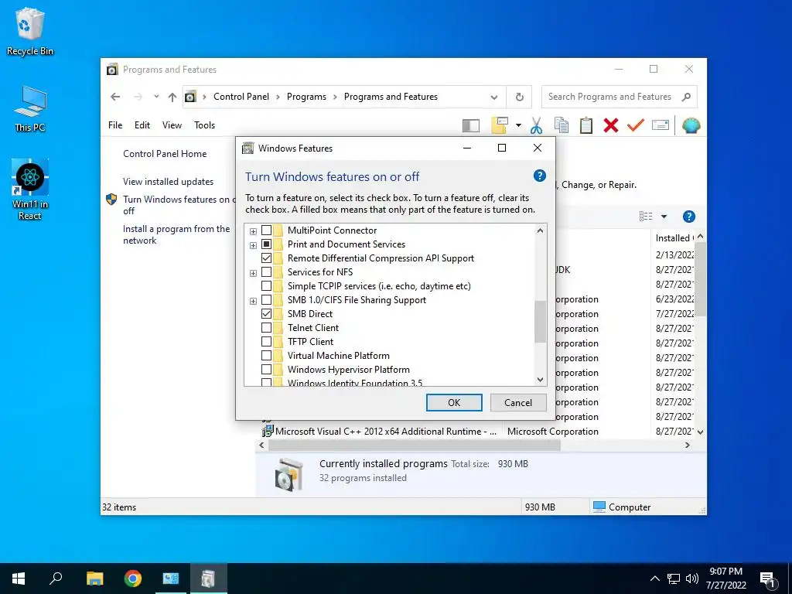The width and height of the screenshot is (792, 594).
Task: Click the volume speaker tray icon
Action: tap(692, 579)
